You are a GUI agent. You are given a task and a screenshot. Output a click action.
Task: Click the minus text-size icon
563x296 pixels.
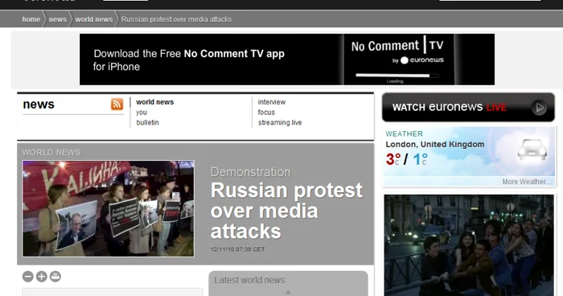click(28, 277)
